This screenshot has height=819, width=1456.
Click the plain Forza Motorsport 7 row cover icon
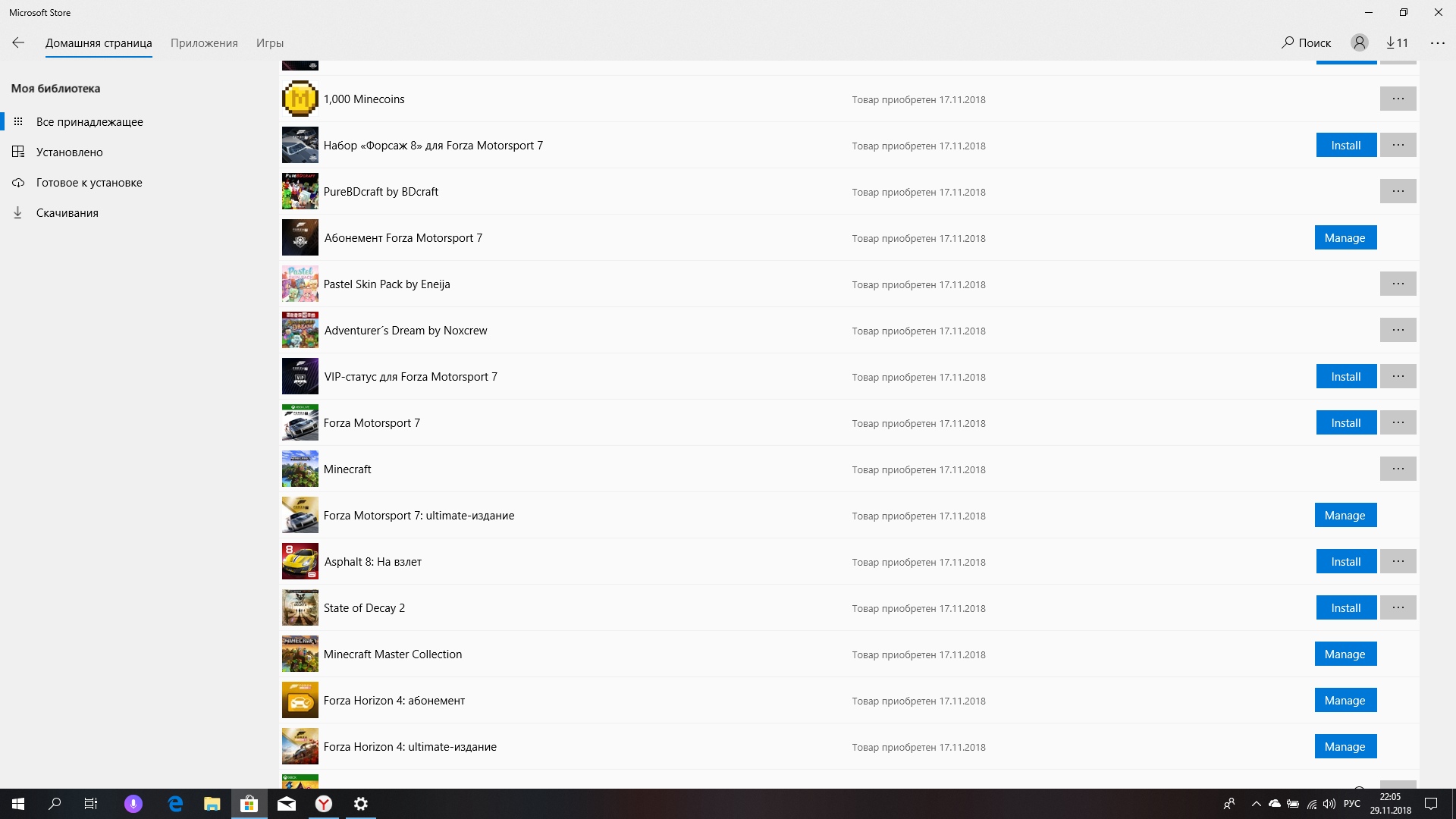(300, 422)
